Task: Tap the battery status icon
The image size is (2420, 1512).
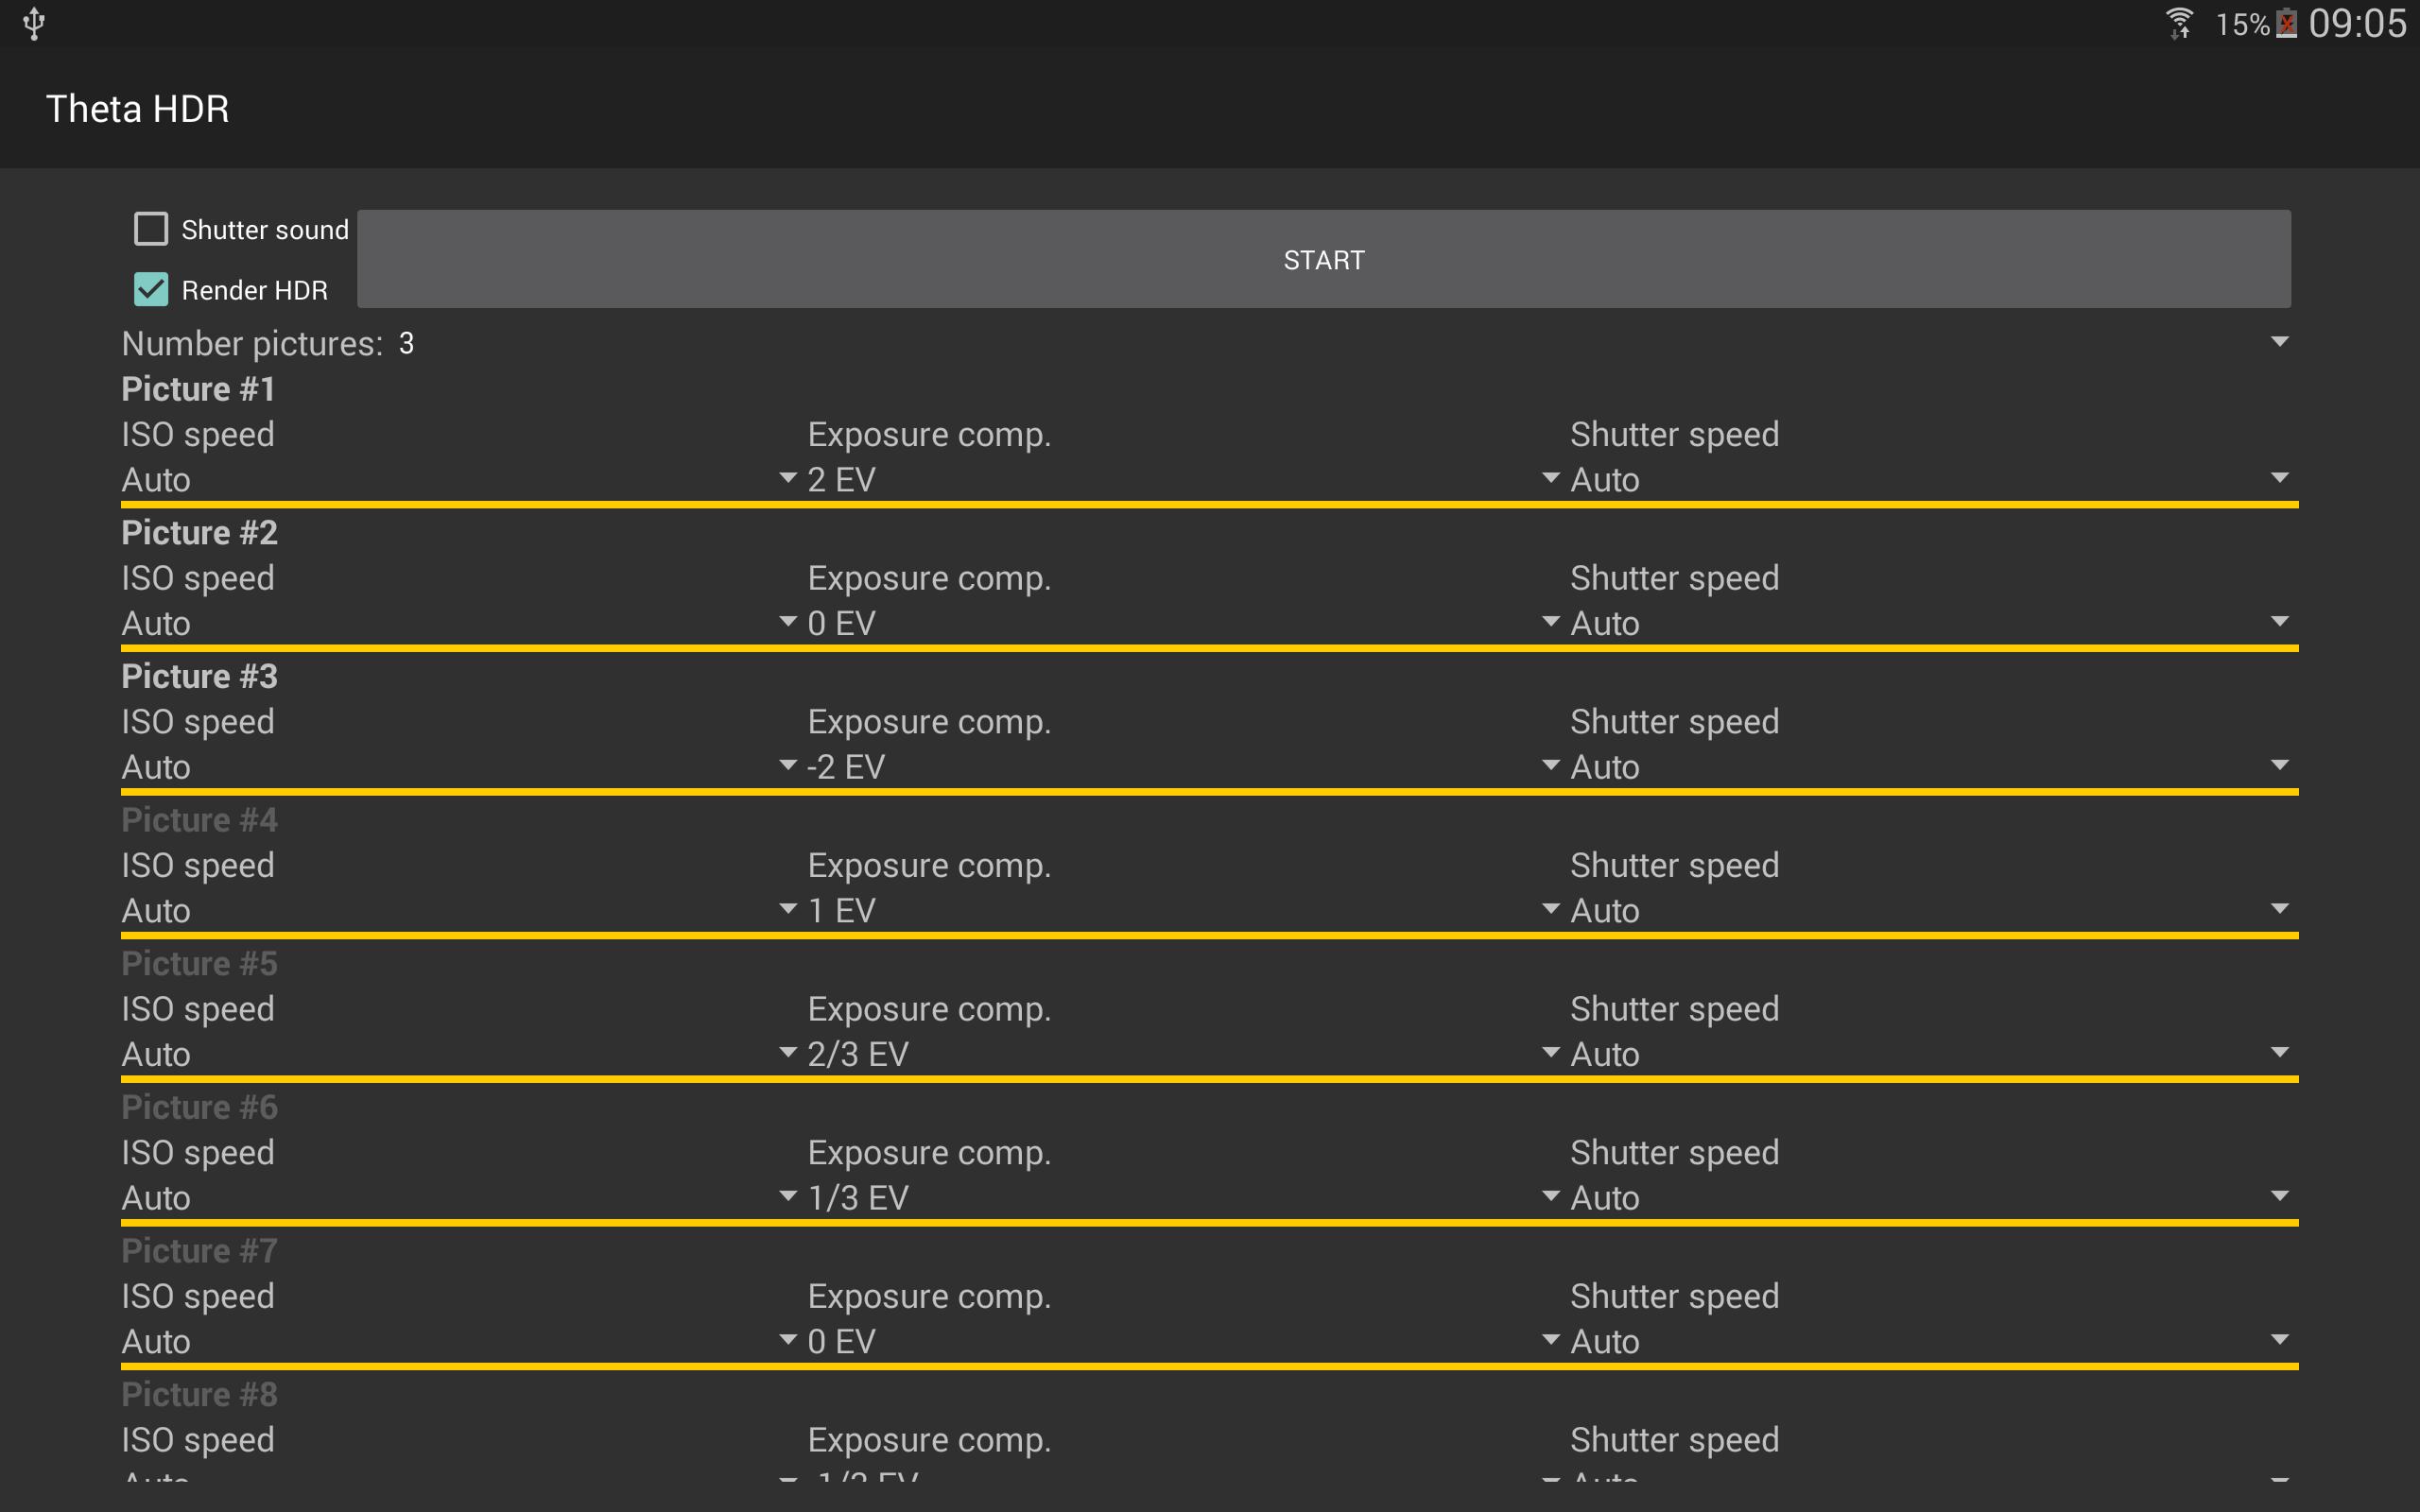Action: (x=2286, y=23)
